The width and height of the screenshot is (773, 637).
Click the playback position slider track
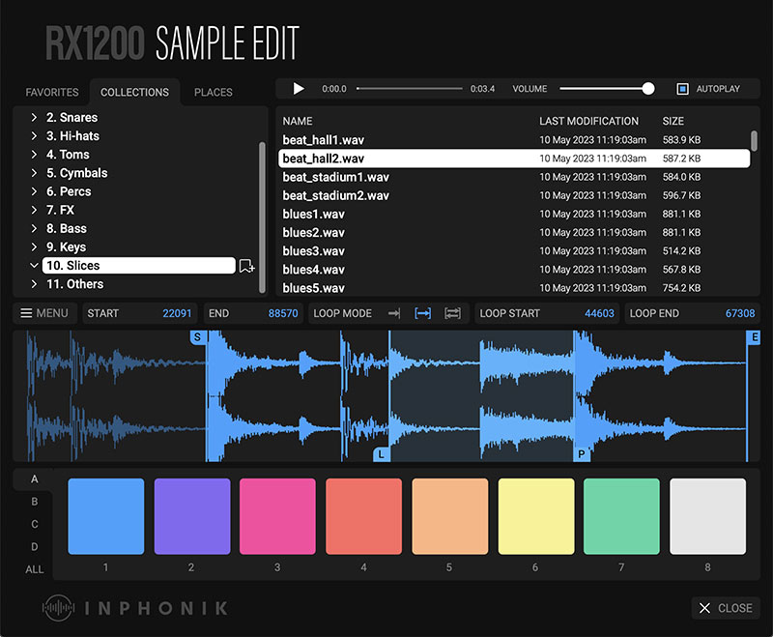409,89
